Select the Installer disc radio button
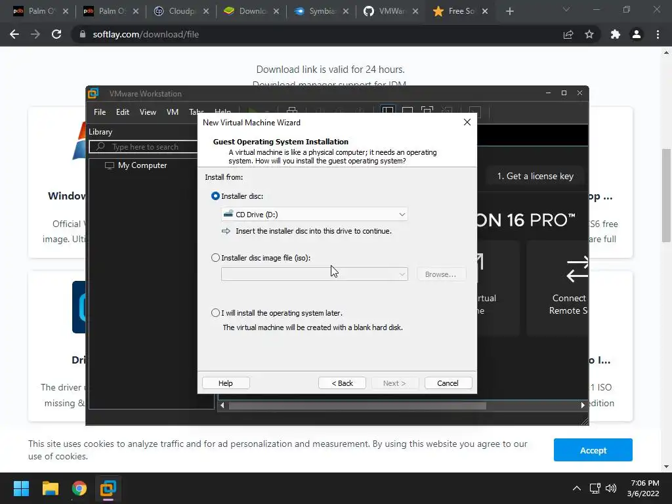 (x=215, y=196)
